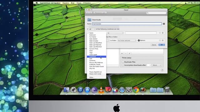Launch Final Cut Pro clapperboard icon

[115, 90]
